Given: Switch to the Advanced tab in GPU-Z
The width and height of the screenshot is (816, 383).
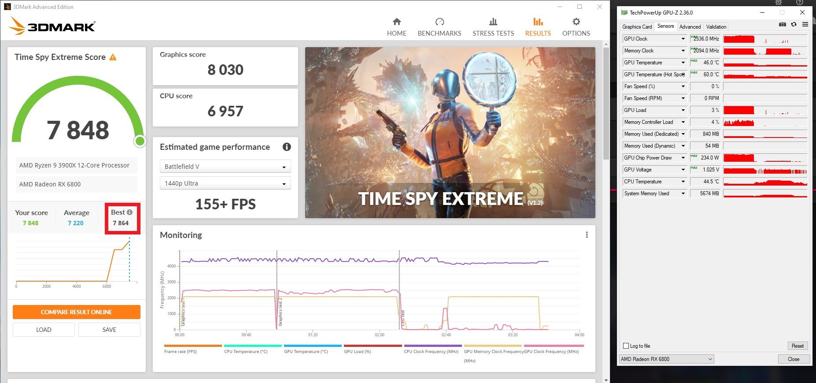Looking at the screenshot, I should pyautogui.click(x=690, y=27).
